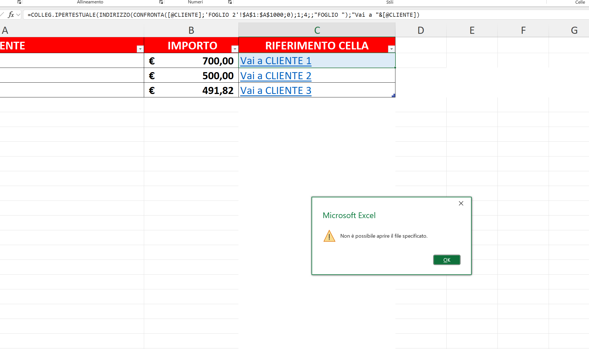The image size is (589, 349).
Task: Expand dropdown next to fx icon
Action: coord(18,15)
